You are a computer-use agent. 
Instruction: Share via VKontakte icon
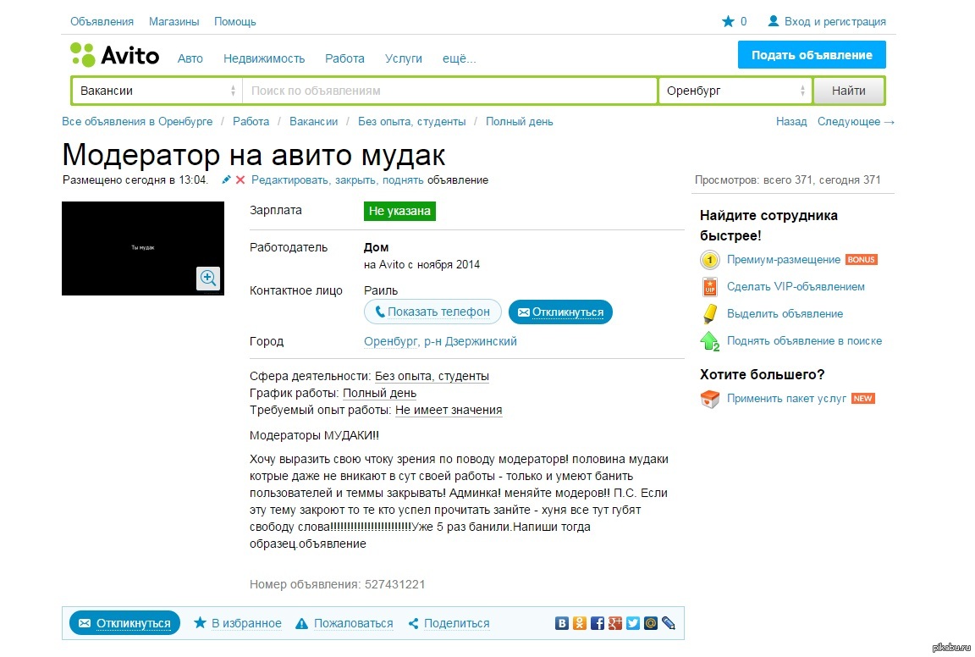[x=561, y=623]
